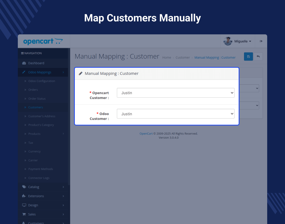
Task: Go to Customer breadcrumb
Action: (x=183, y=58)
